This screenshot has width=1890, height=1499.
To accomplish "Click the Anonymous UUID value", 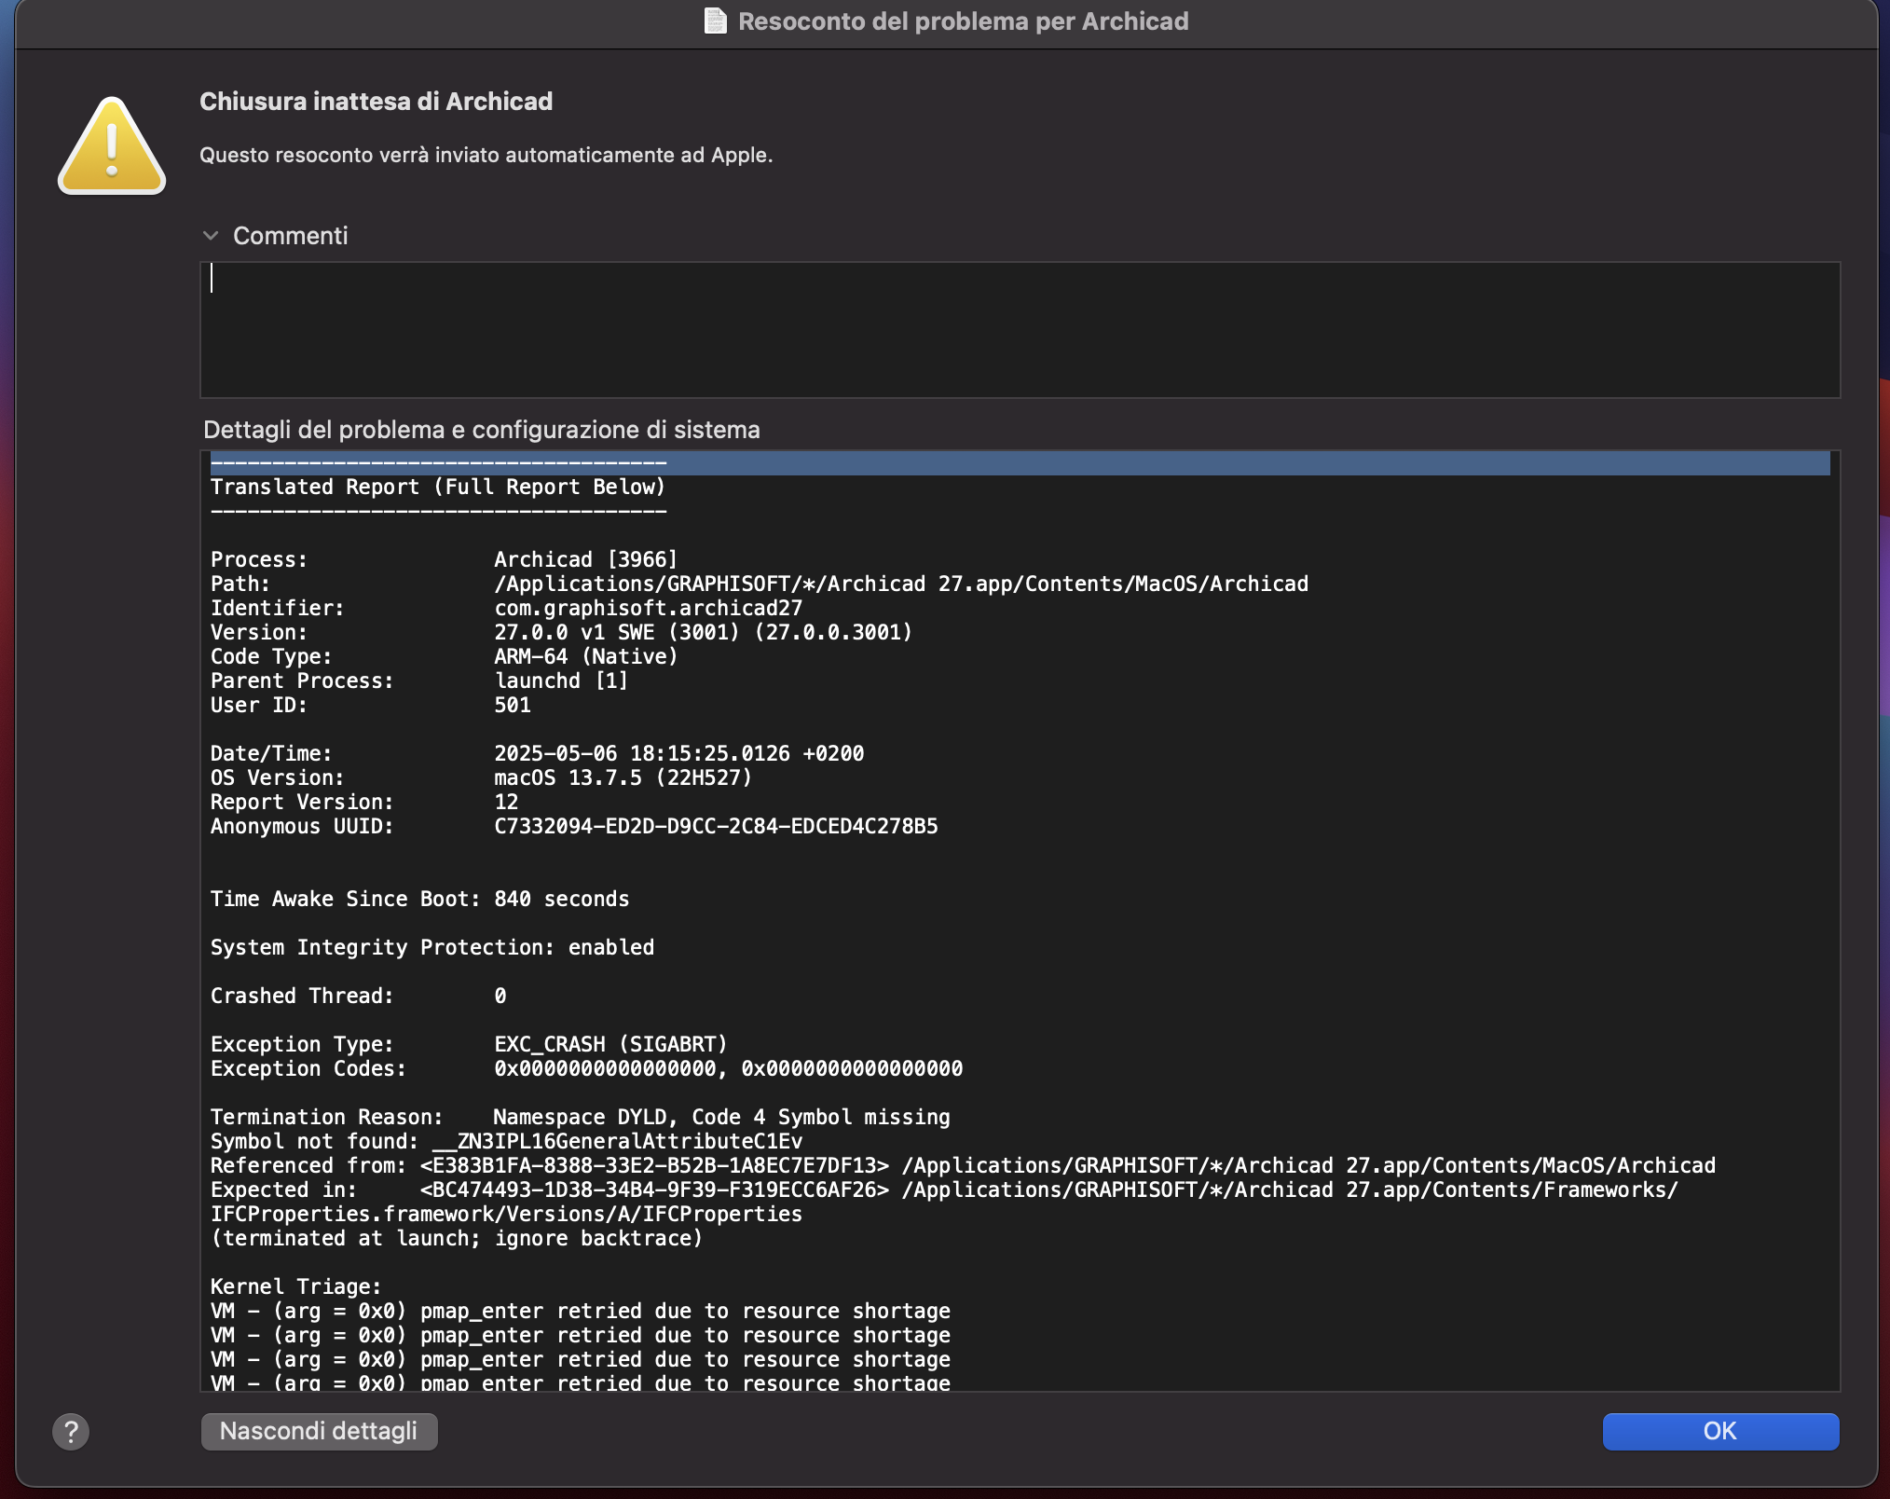I will click(716, 826).
